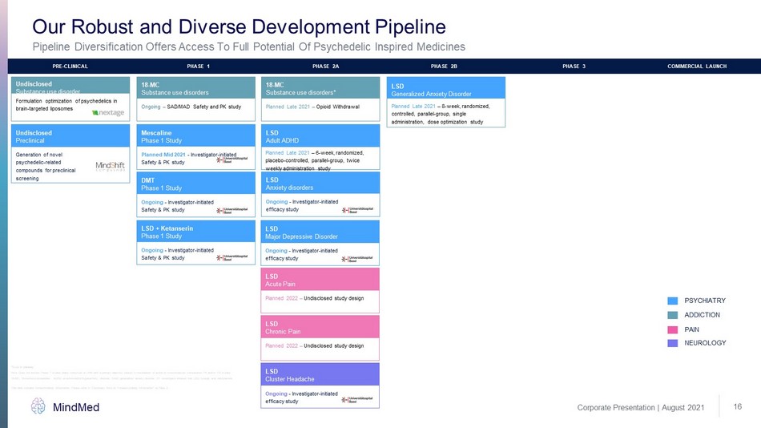Click the Psychiatry blue legend swatch
761x428 pixels.
click(673, 301)
